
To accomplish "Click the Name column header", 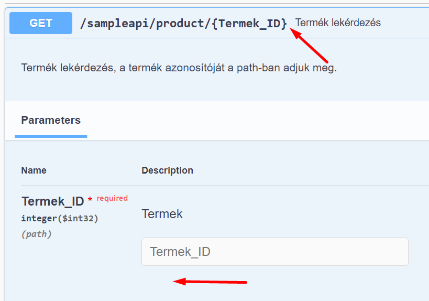I will click(34, 170).
